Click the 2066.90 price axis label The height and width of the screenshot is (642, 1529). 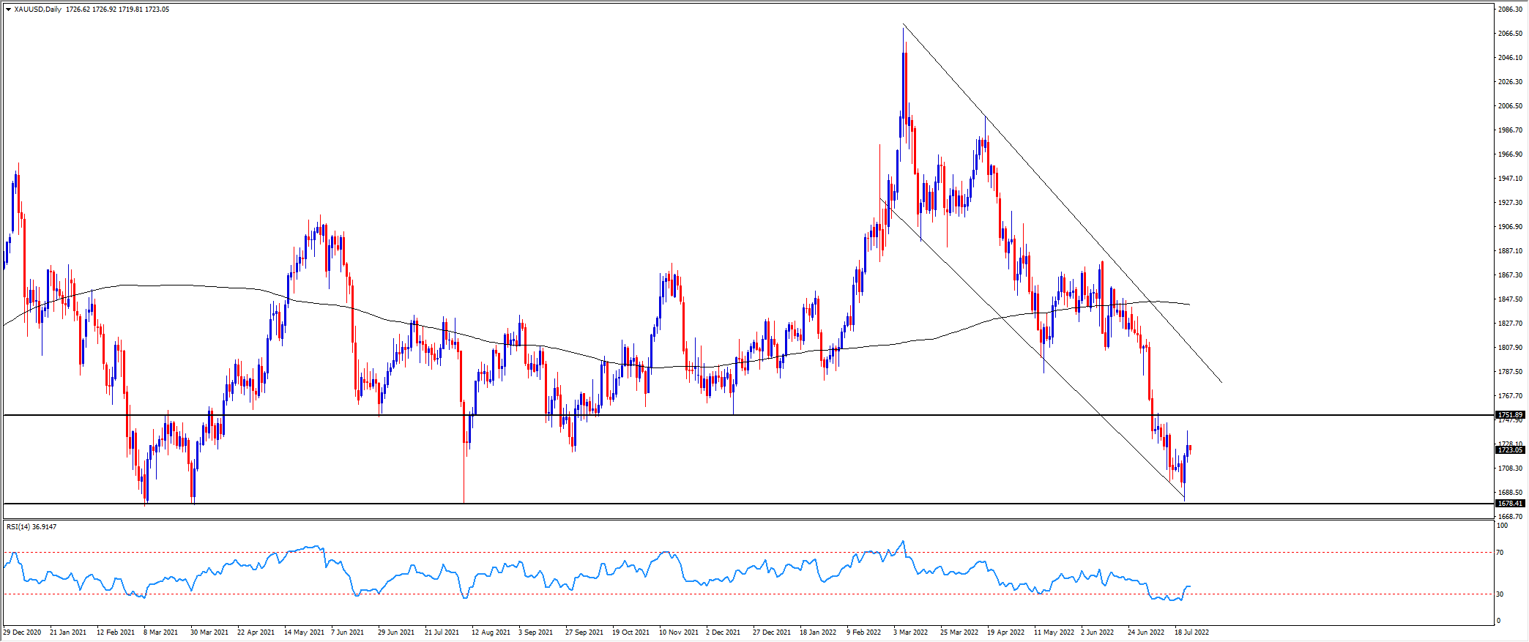pyautogui.click(x=1510, y=34)
